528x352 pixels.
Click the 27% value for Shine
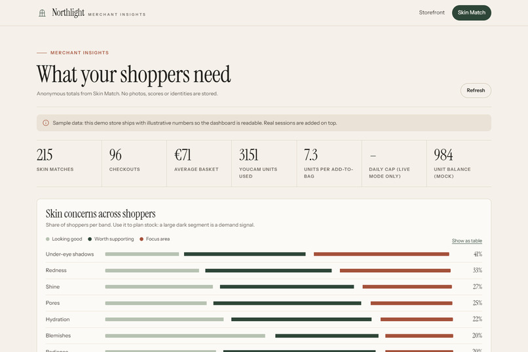(x=477, y=286)
